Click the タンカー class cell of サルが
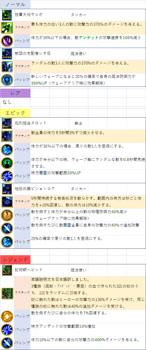The image size is (146, 350). (x=79, y=15)
